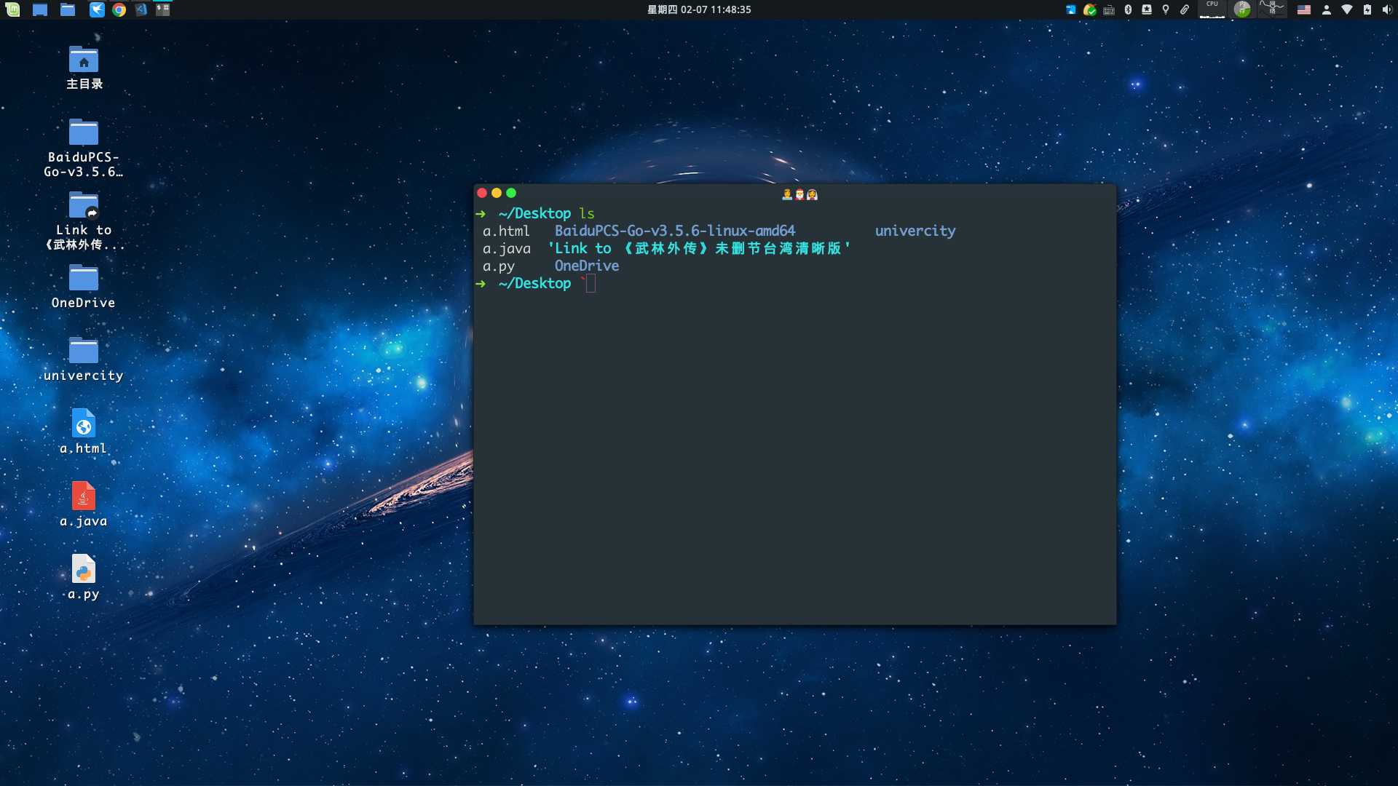Click the CPU usage monitor applet
The height and width of the screenshot is (786, 1398).
[x=1212, y=10]
